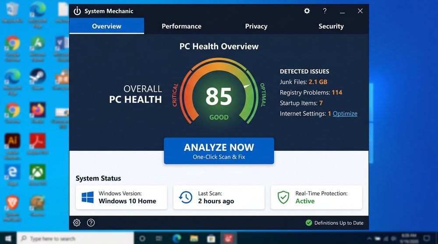Select the Security tab
Image resolution: width=438 pixels, height=244 pixels.
coord(331,26)
